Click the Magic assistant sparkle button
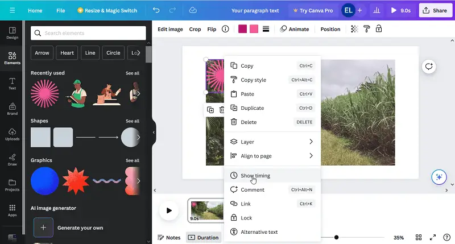The height and width of the screenshot is (244, 455). pos(438,177)
